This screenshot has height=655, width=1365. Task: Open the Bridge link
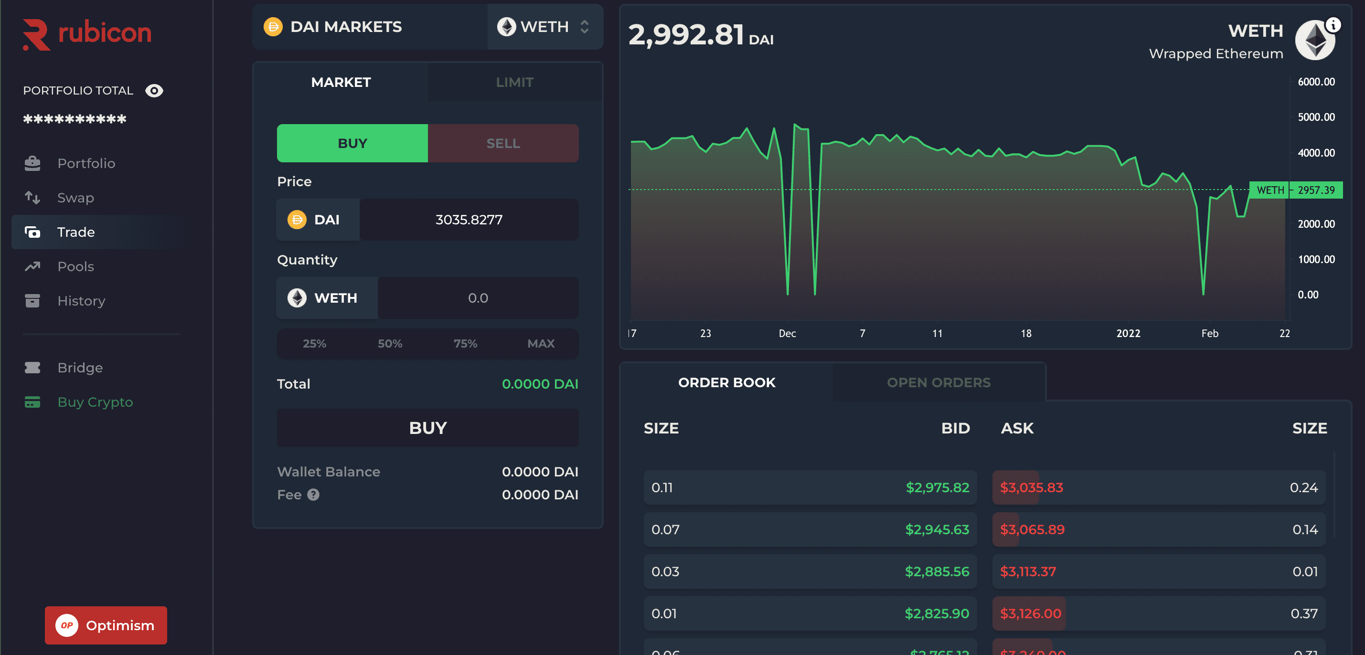coord(80,368)
